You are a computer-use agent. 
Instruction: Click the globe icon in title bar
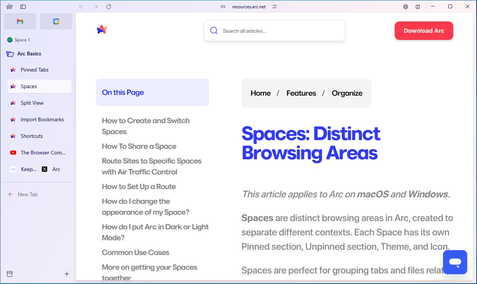click(406, 7)
